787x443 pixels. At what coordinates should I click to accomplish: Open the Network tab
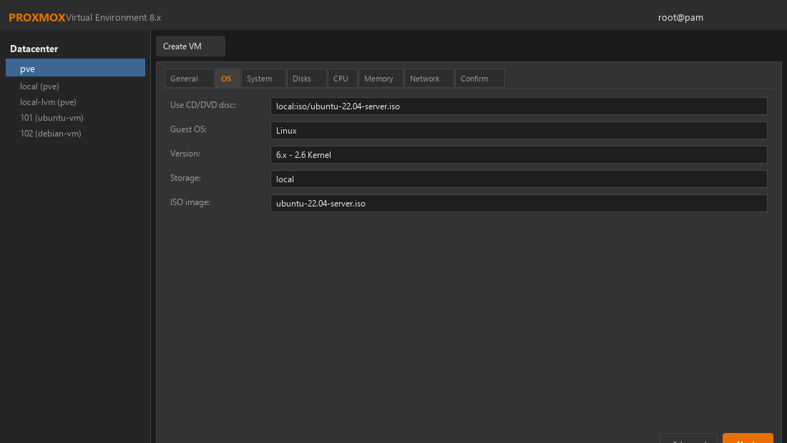[x=429, y=79]
